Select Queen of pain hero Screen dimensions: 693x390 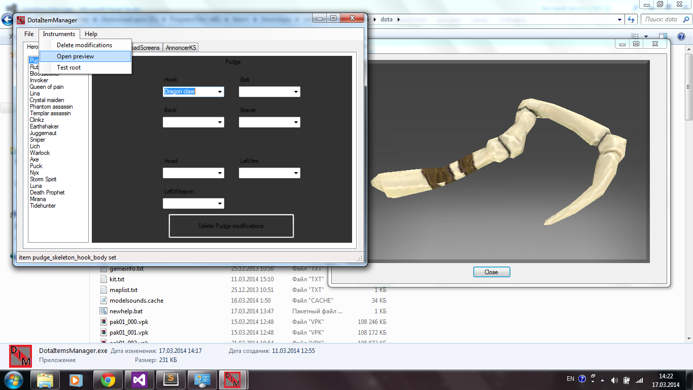tap(47, 87)
